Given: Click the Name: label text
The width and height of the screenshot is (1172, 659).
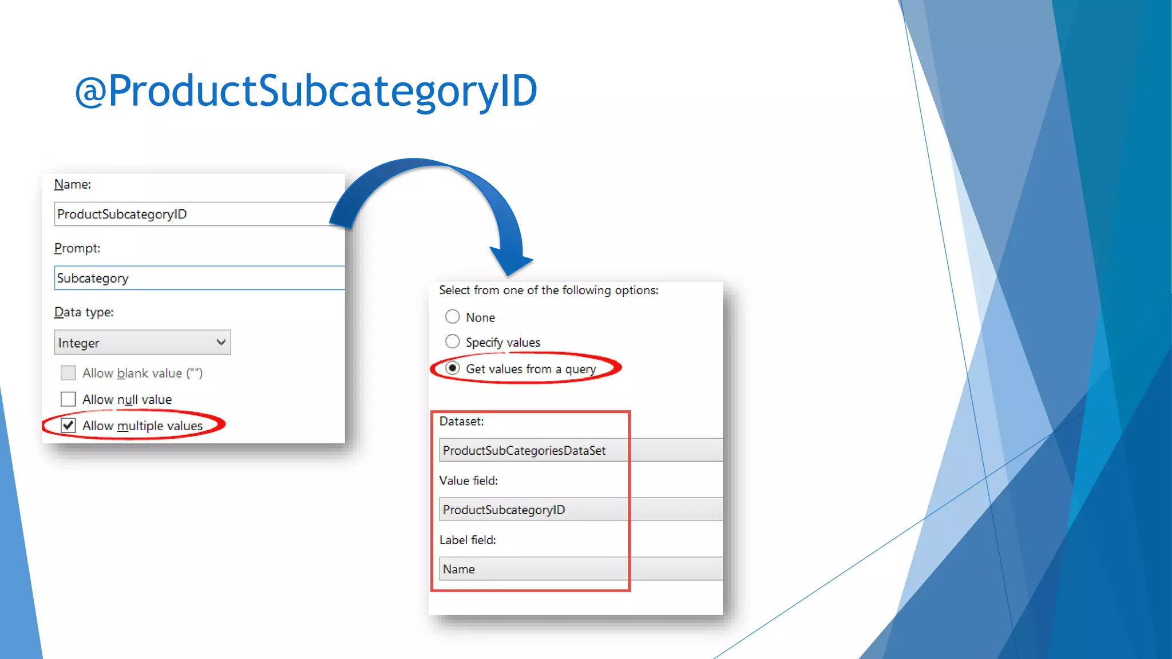Looking at the screenshot, I should click(x=73, y=184).
